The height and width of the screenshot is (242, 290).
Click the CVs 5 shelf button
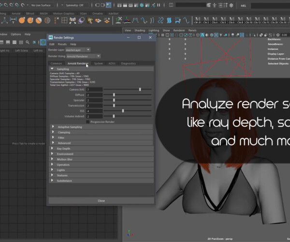tap(223, 20)
